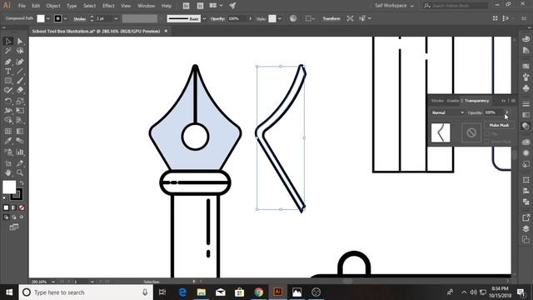Select the Zoom tool
The height and width of the screenshot is (300, 533).
tap(20, 172)
